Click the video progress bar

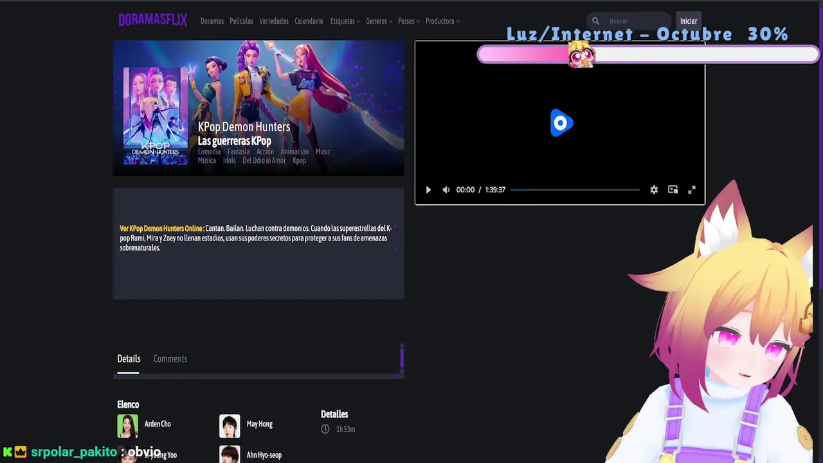[x=575, y=190]
